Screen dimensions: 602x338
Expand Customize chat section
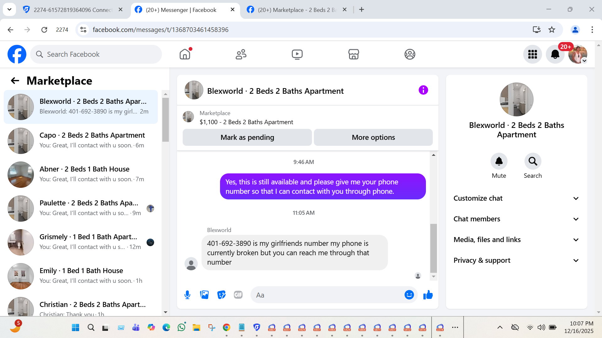click(x=516, y=198)
